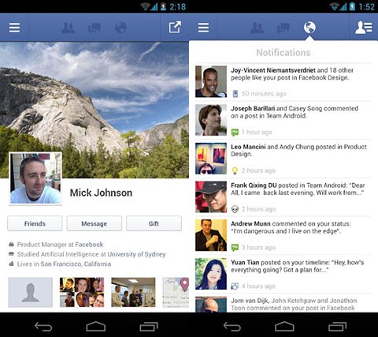This screenshot has width=378, height=337.
Task: Open Leo Mancini's Product Design notification
Action: (x=283, y=159)
